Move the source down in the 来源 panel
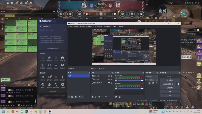202x114 pixels. (x=106, y=97)
